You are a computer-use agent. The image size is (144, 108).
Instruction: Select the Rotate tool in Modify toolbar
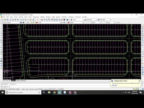coord(143,40)
